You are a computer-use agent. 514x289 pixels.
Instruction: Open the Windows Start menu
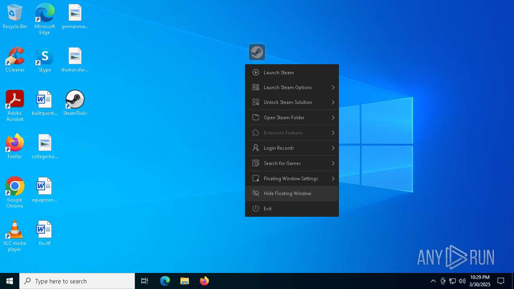10,281
